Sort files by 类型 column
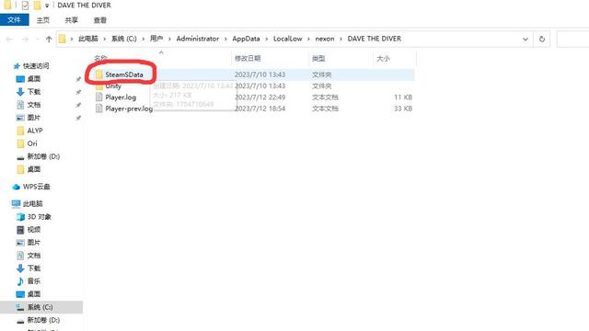 pyautogui.click(x=318, y=59)
